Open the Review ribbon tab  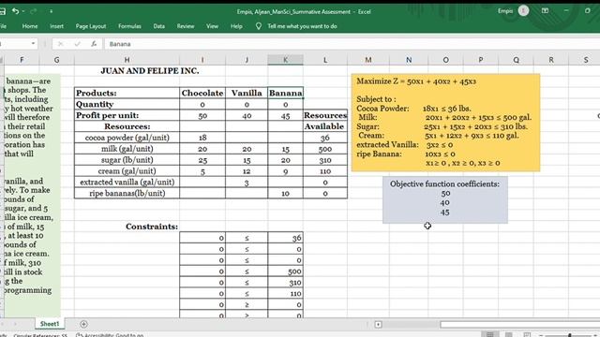(186, 26)
